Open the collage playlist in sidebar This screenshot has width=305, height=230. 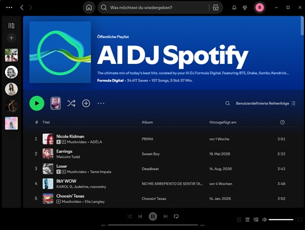[x=11, y=55]
